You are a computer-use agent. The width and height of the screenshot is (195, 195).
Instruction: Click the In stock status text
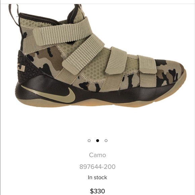tap(97, 178)
